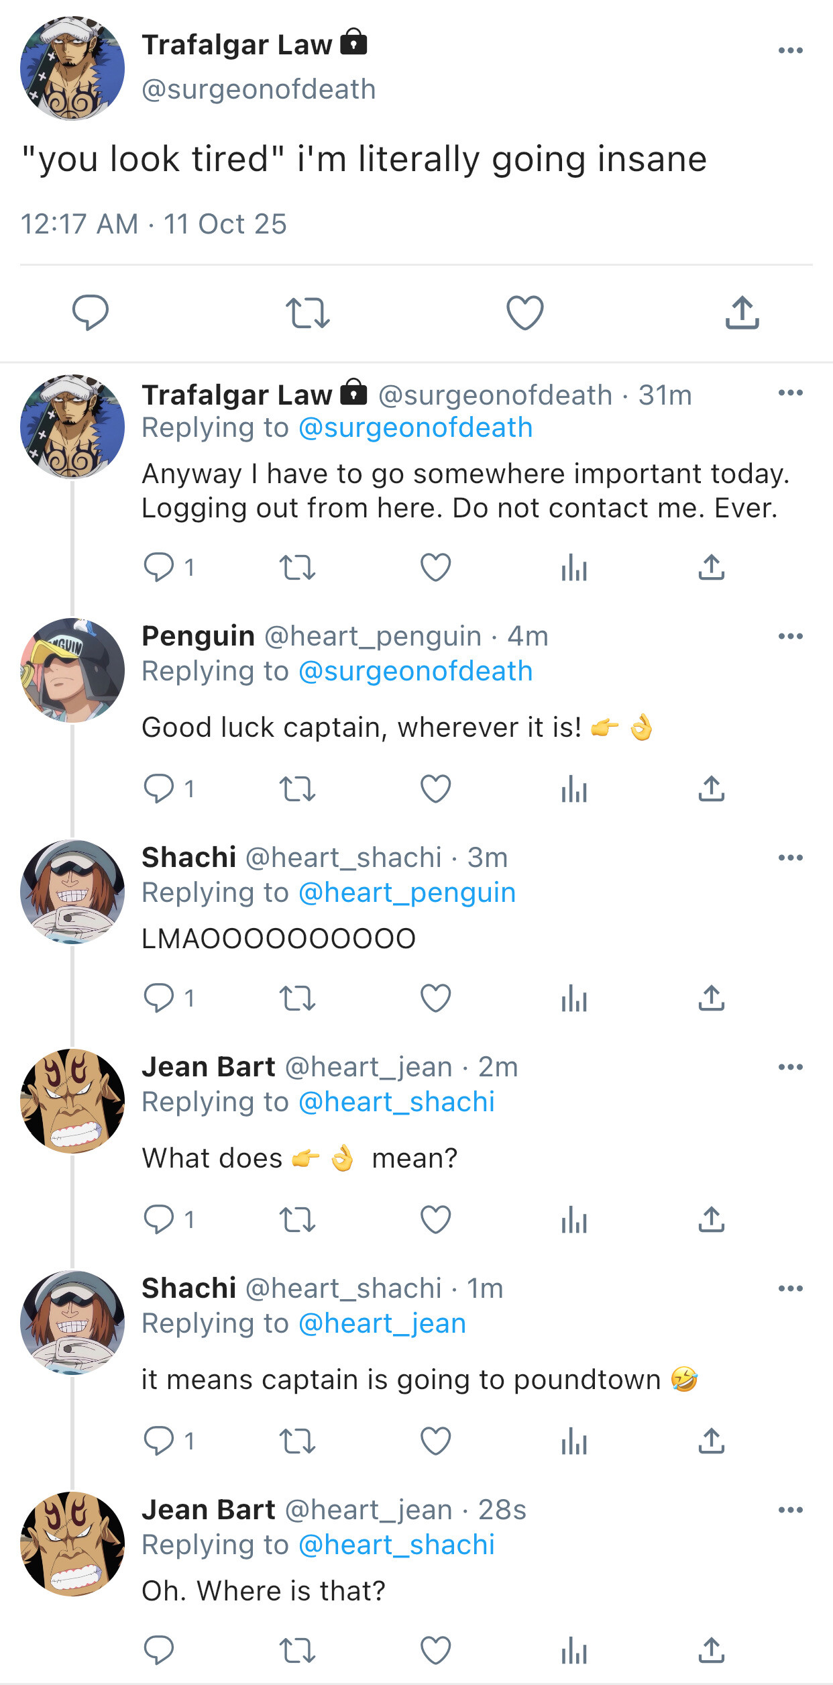
Task: Open more options on Jean Bart's last reply
Action: (791, 1510)
